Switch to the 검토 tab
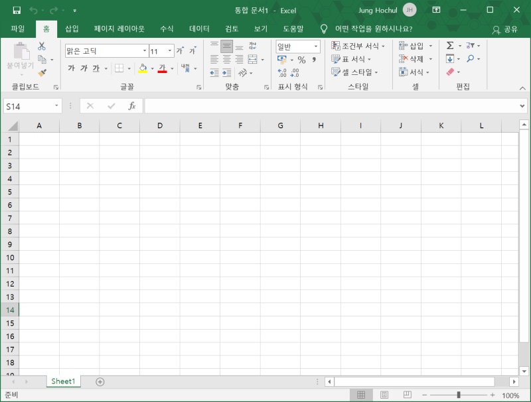Screen dimensions: 531x402 pos(232,29)
